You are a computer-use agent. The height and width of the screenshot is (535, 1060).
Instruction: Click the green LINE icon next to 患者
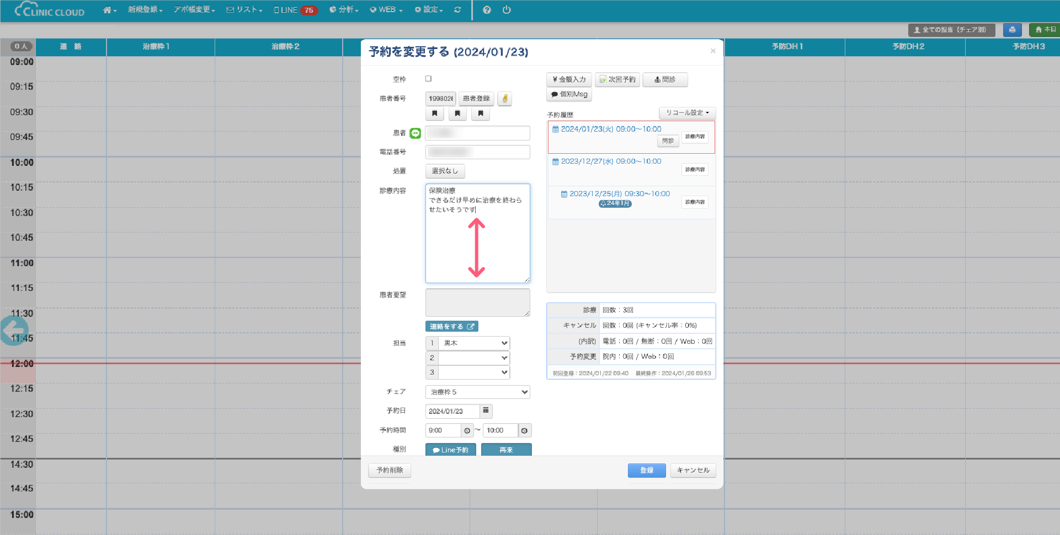416,133
